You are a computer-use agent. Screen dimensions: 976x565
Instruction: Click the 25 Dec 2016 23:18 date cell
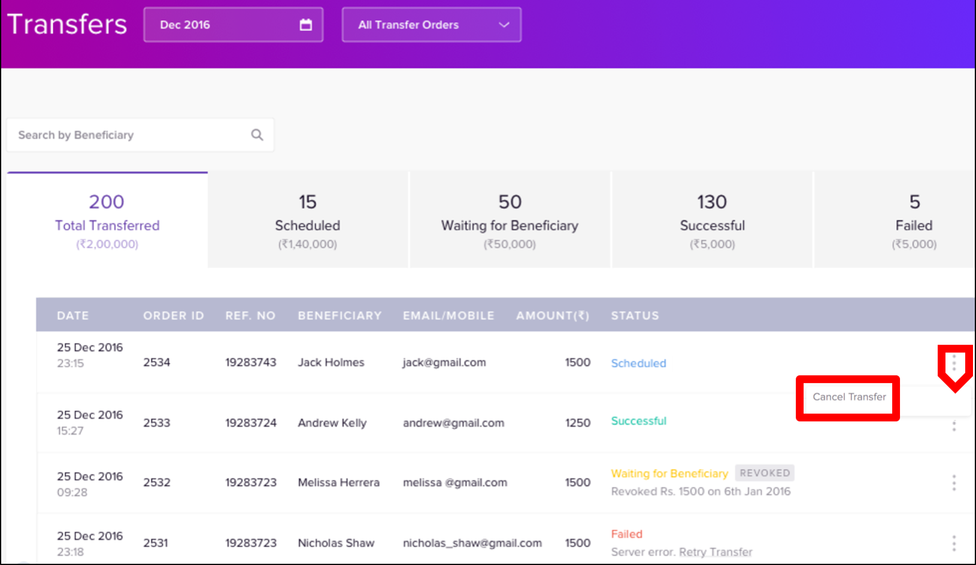coord(90,543)
